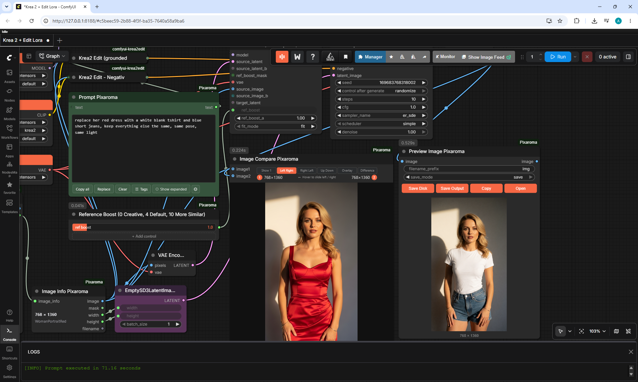Click the orange audio bars toolbar icon

pos(282,57)
